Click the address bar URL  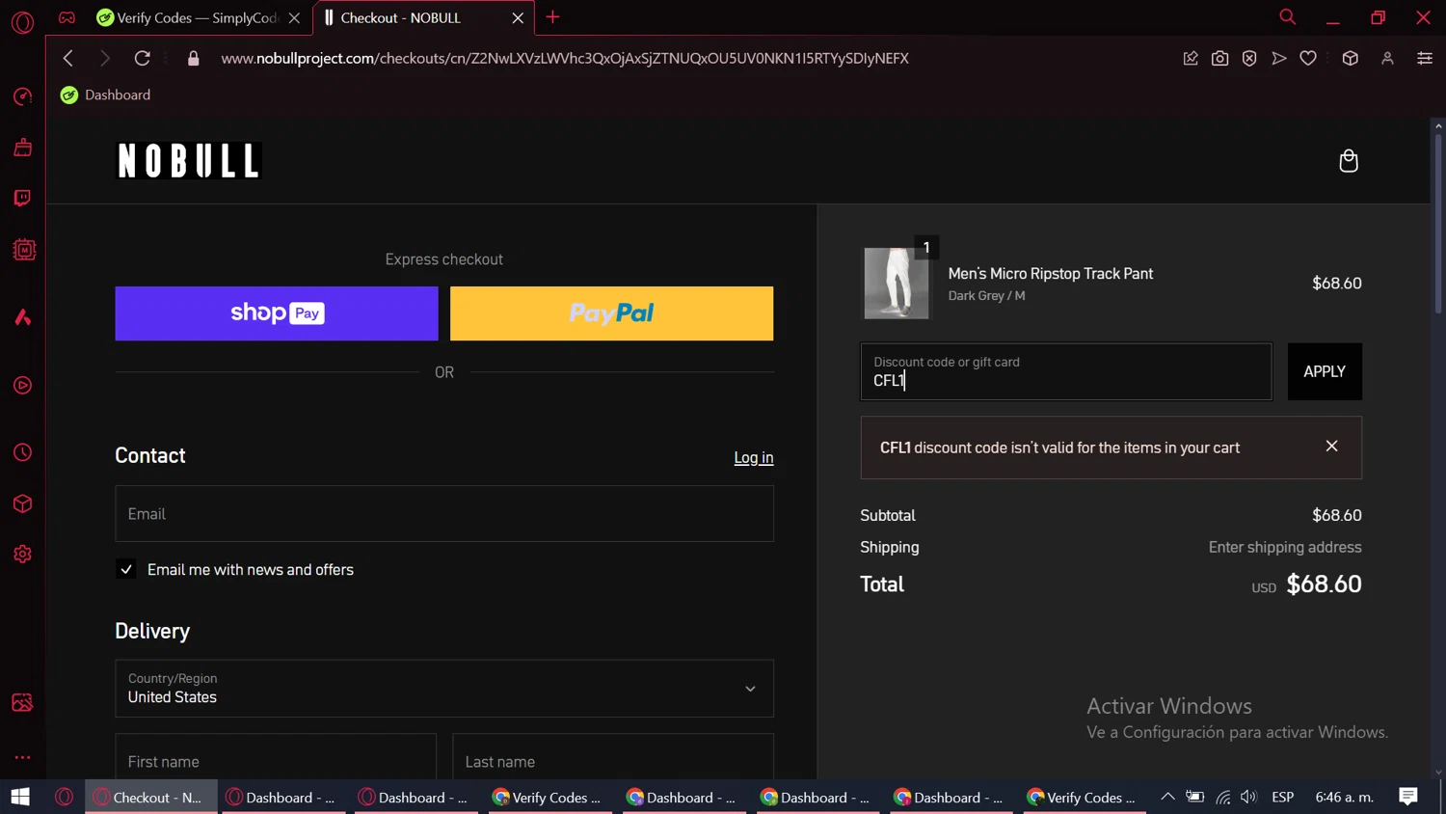(565, 58)
